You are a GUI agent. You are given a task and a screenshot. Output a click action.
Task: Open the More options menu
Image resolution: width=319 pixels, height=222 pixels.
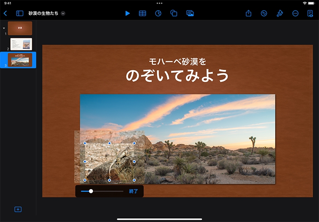point(295,13)
